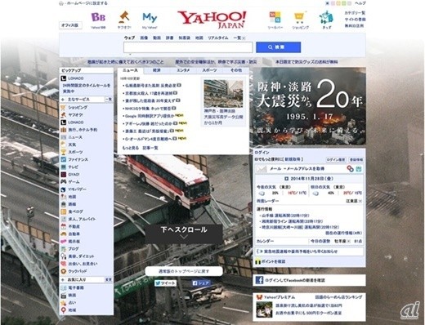Open 自動車 in the services sidebar
This screenshot has height=325, width=425.
[x=74, y=234]
